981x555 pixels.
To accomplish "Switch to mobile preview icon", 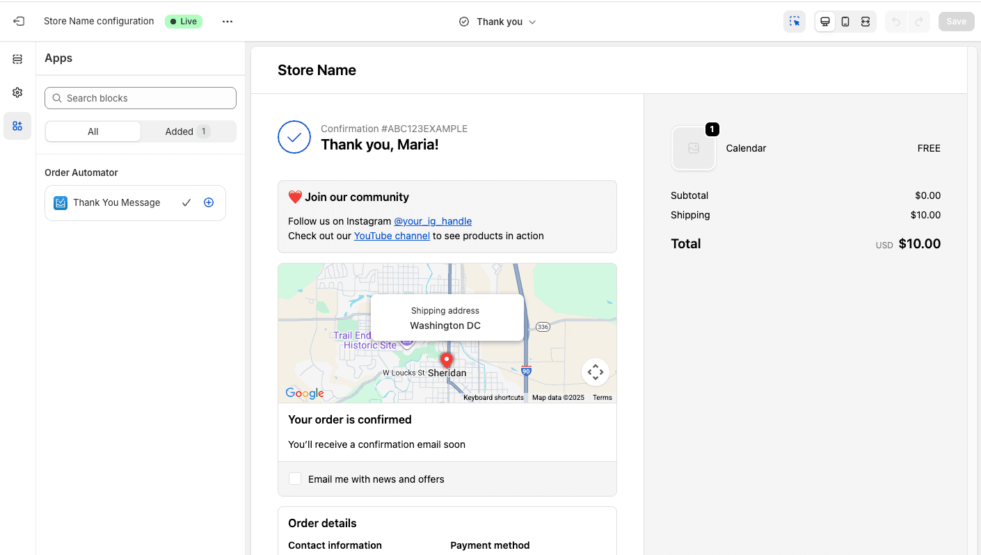I will tap(845, 22).
